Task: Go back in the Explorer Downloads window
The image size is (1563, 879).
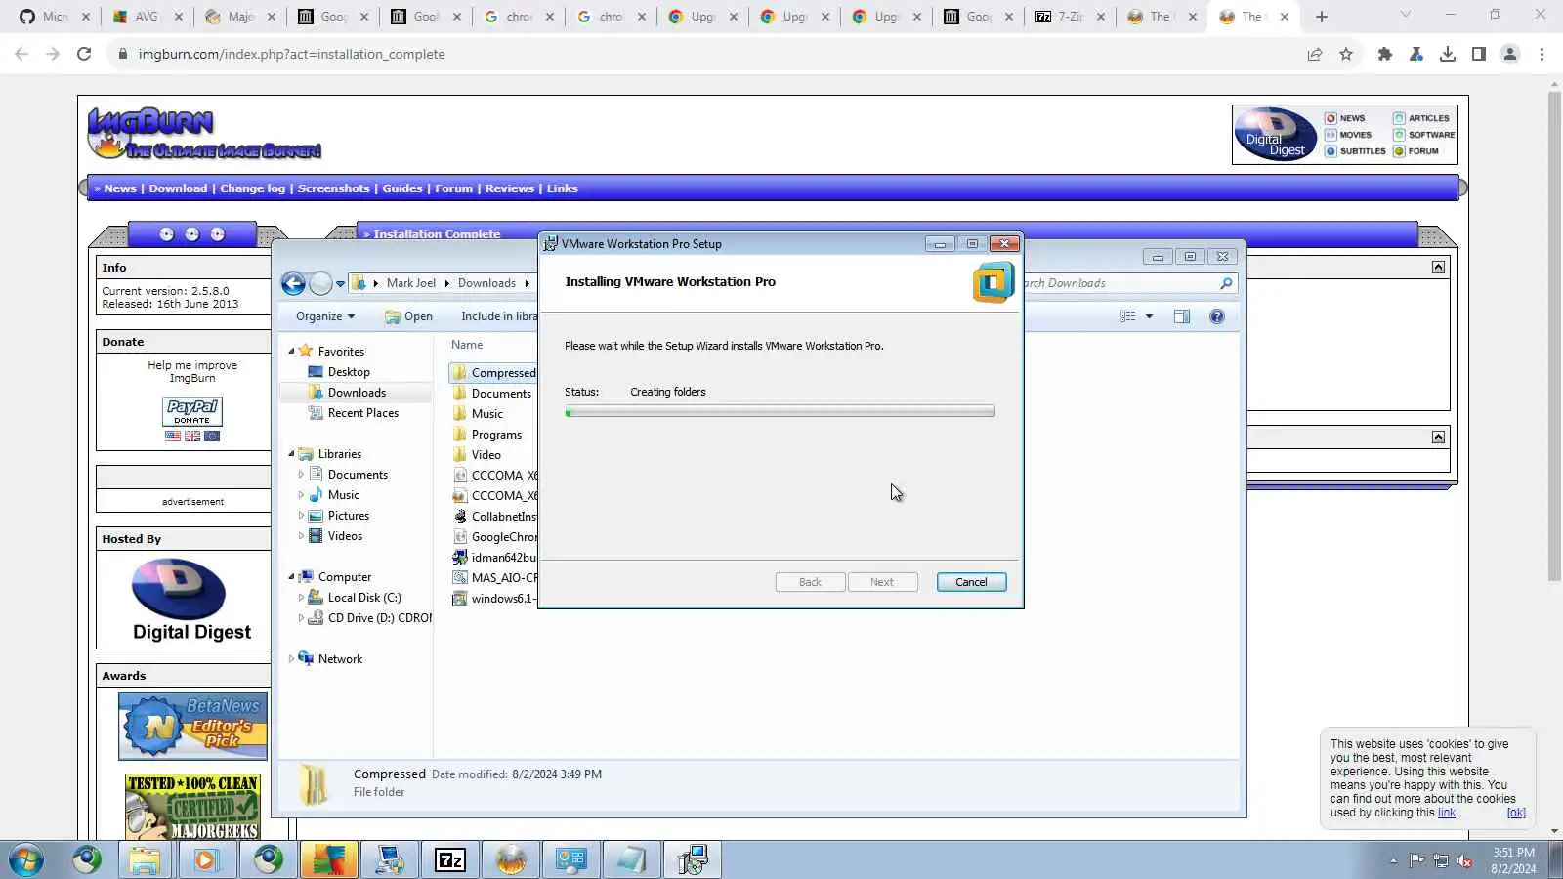Action: pyautogui.click(x=293, y=283)
